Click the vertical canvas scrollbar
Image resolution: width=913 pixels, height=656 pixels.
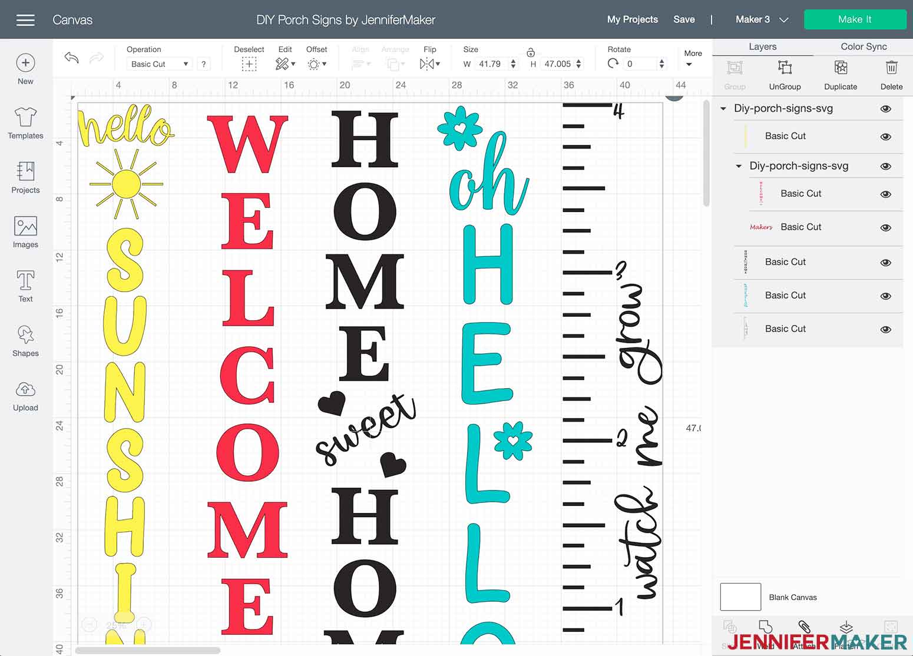point(706,153)
